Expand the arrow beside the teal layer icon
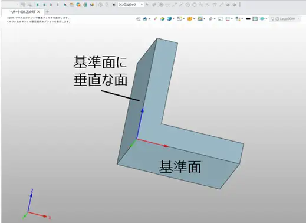This screenshot has height=223, width=306. [266, 19]
